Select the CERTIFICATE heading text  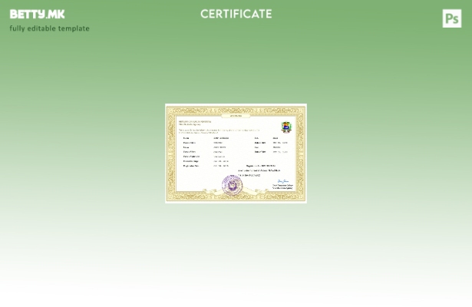point(236,14)
